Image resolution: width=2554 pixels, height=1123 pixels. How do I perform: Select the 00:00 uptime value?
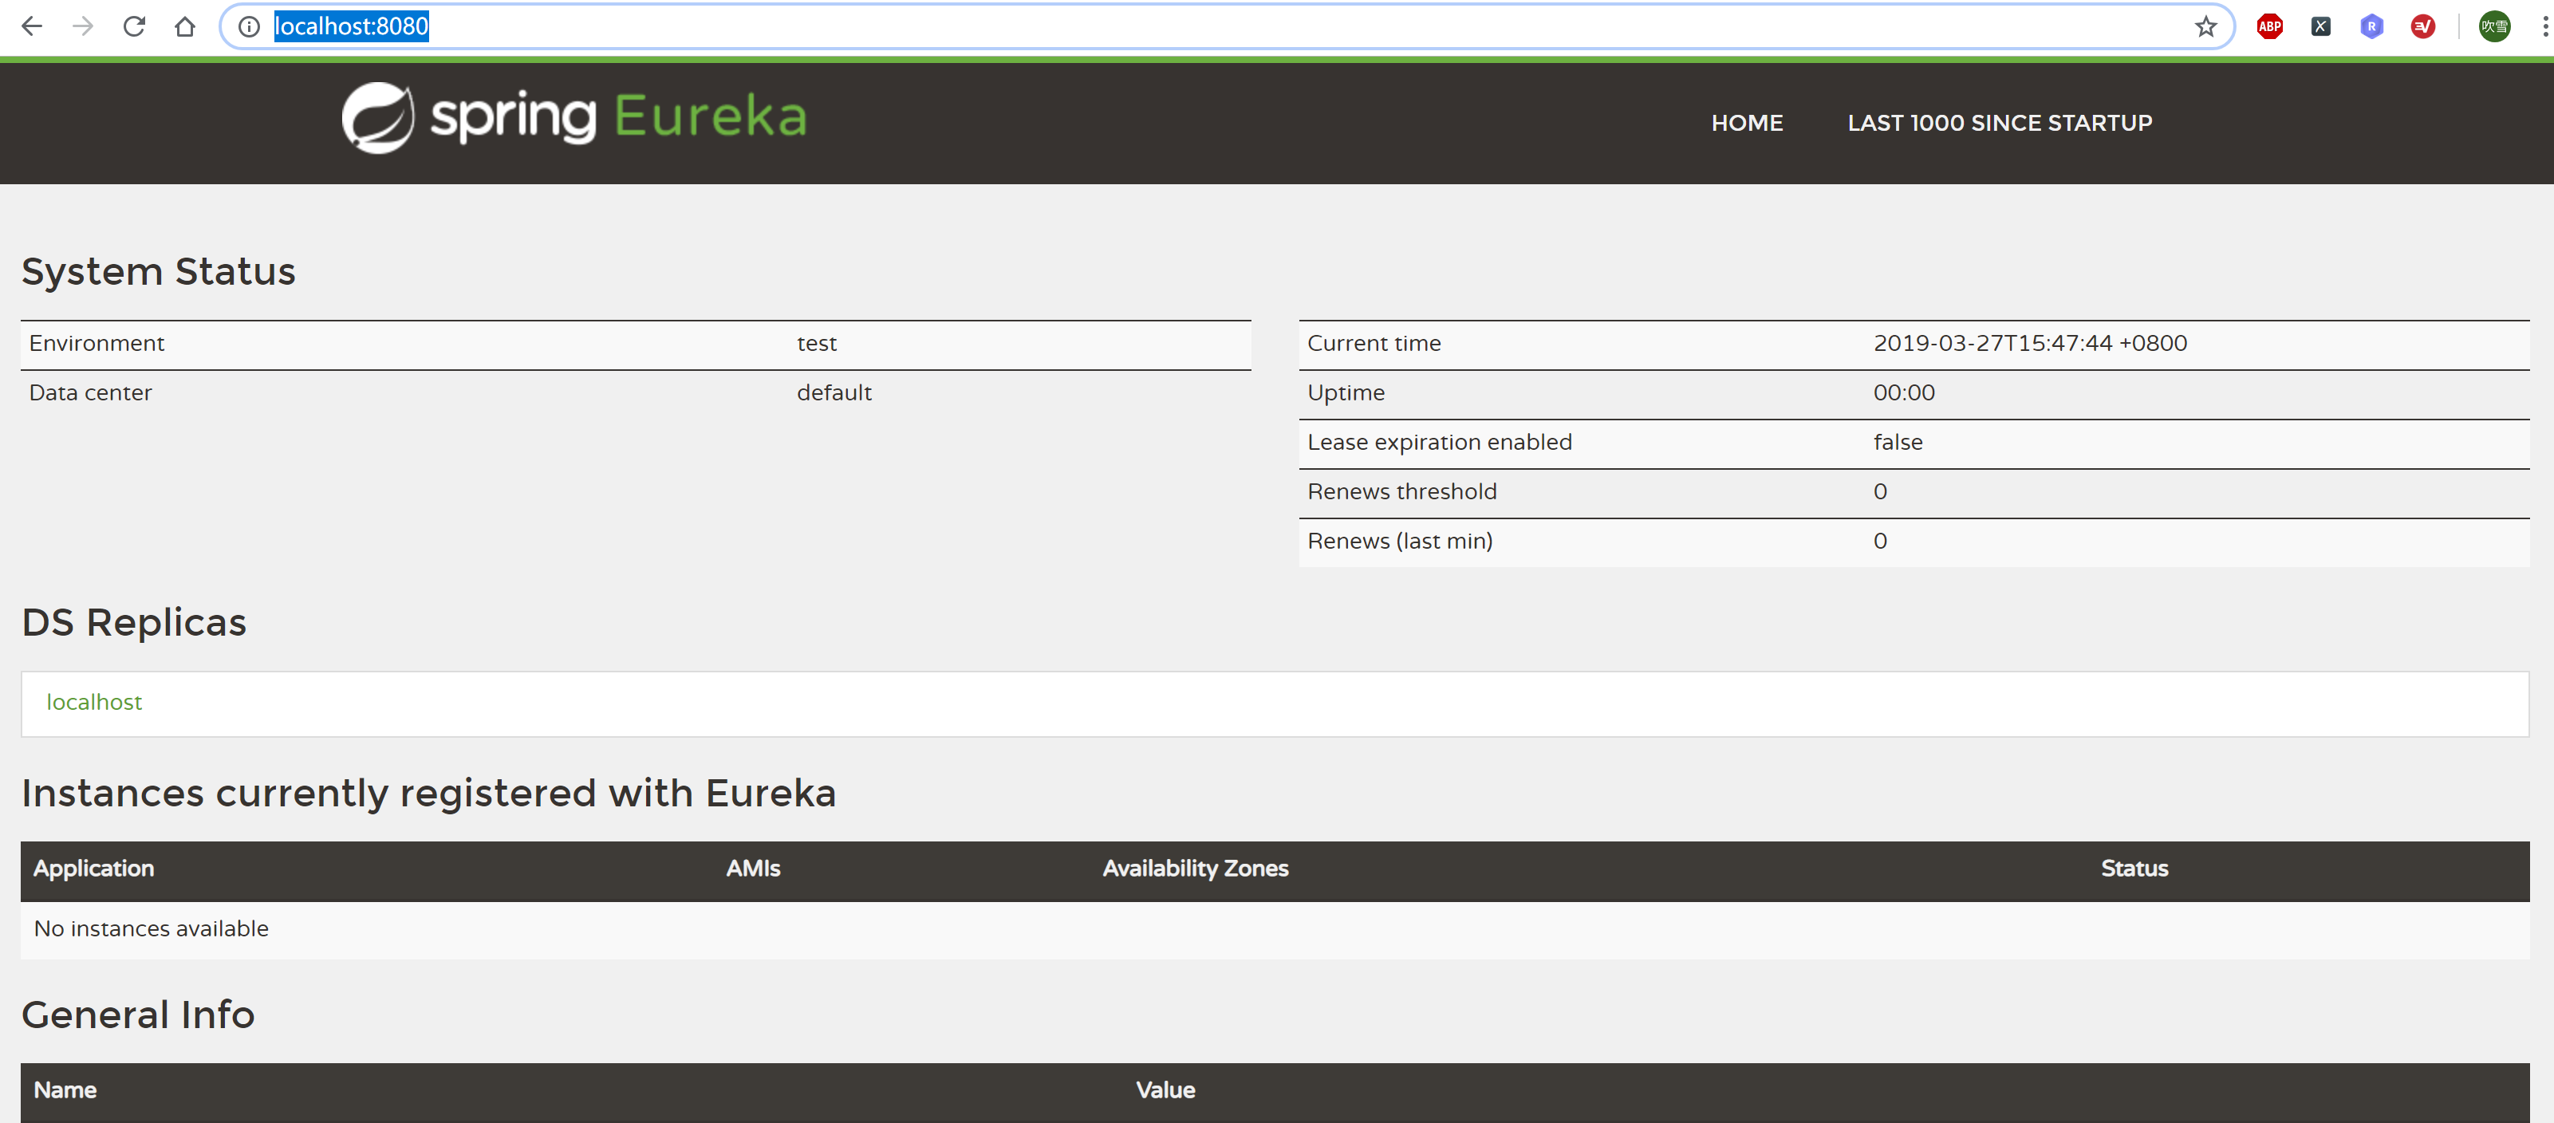coord(1904,392)
